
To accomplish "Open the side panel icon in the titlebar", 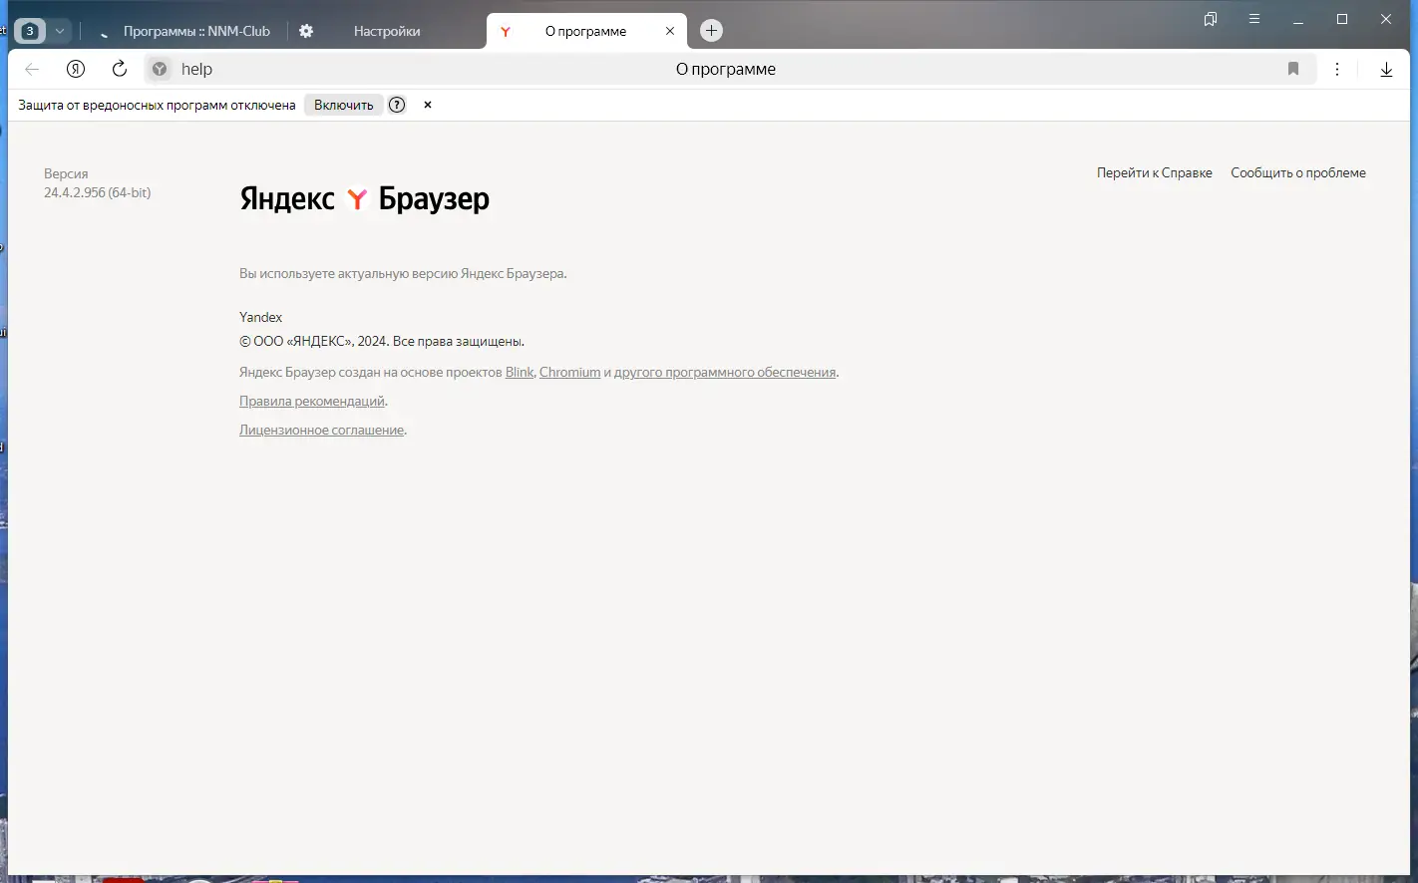I will [x=1210, y=19].
